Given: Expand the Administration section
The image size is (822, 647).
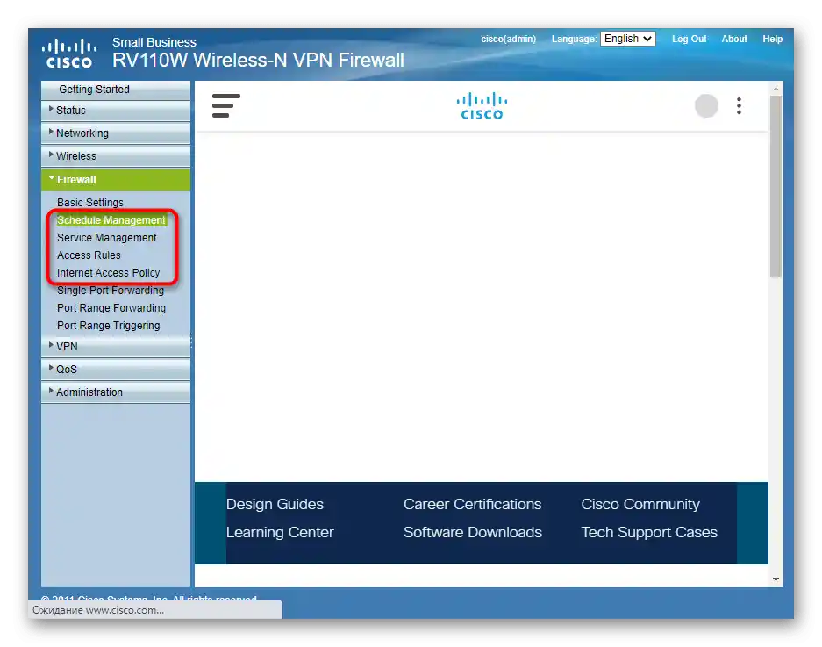Looking at the screenshot, I should tap(116, 392).
